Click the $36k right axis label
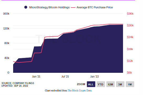Image resolution: width=143 pixels, height=95 pixels. [x=130, y=14]
